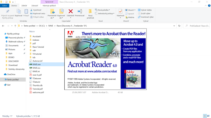The width and height of the screenshot is (211, 118).
Task: Click the Premenovať (Rename) ribbon icon
Action: click(80, 12)
